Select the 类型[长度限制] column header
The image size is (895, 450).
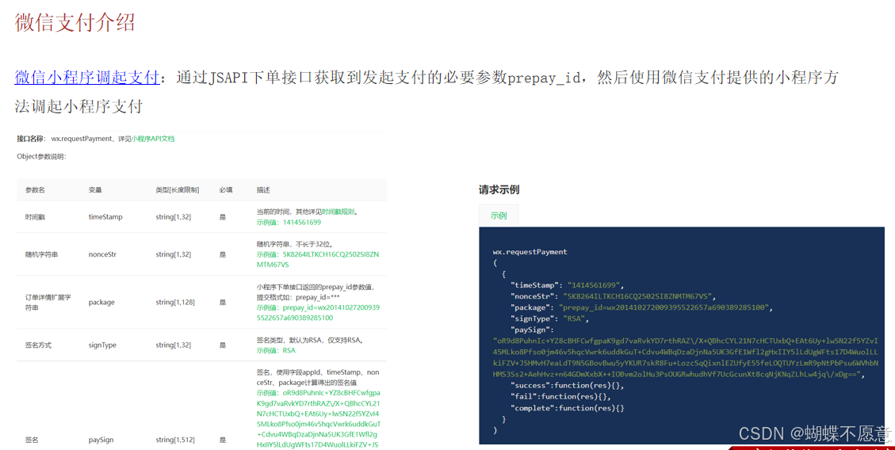tap(177, 190)
